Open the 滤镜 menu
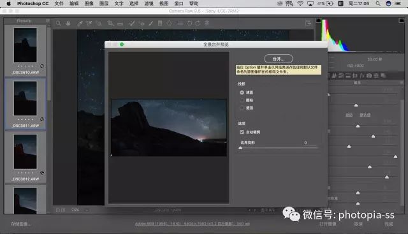This screenshot has width=408, height=234. pyautogui.click(x=149, y=3)
